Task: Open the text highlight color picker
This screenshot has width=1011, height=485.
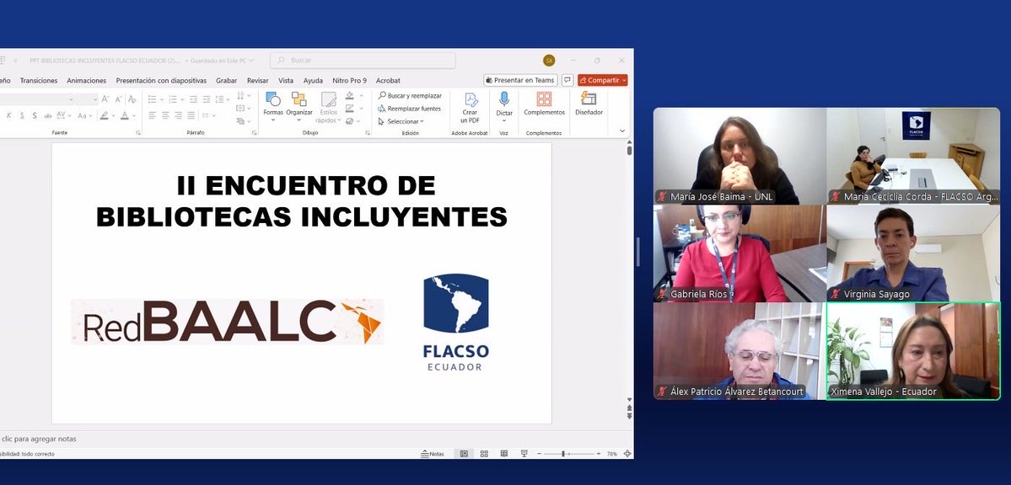Action: coord(106,115)
